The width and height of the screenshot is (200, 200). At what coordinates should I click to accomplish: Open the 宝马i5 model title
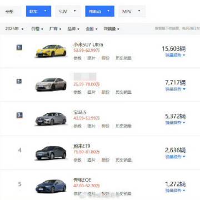click(80, 112)
